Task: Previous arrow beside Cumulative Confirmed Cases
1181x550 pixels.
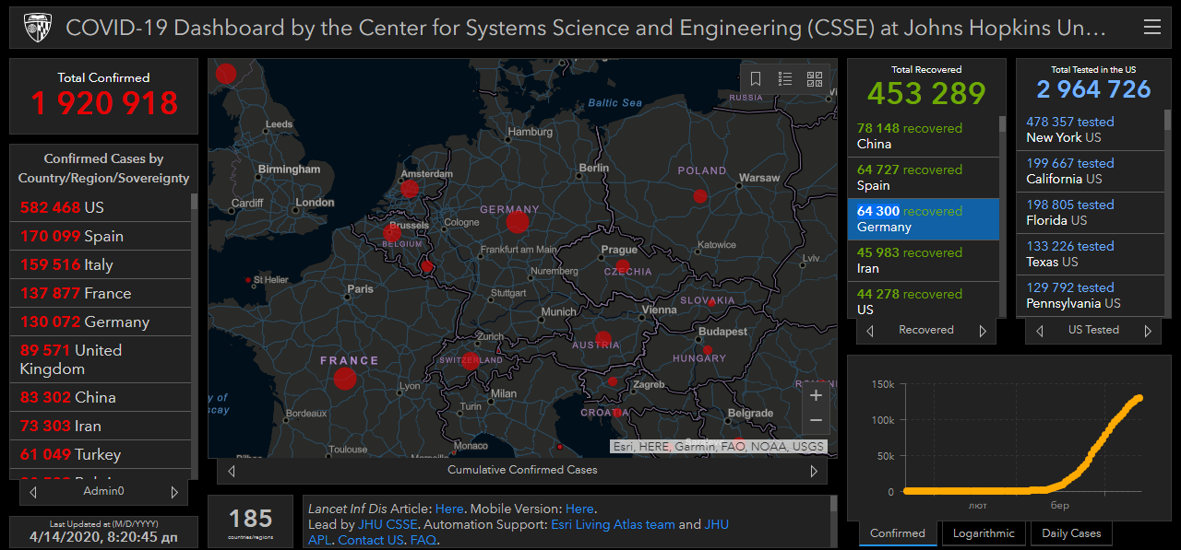Action: point(231,471)
